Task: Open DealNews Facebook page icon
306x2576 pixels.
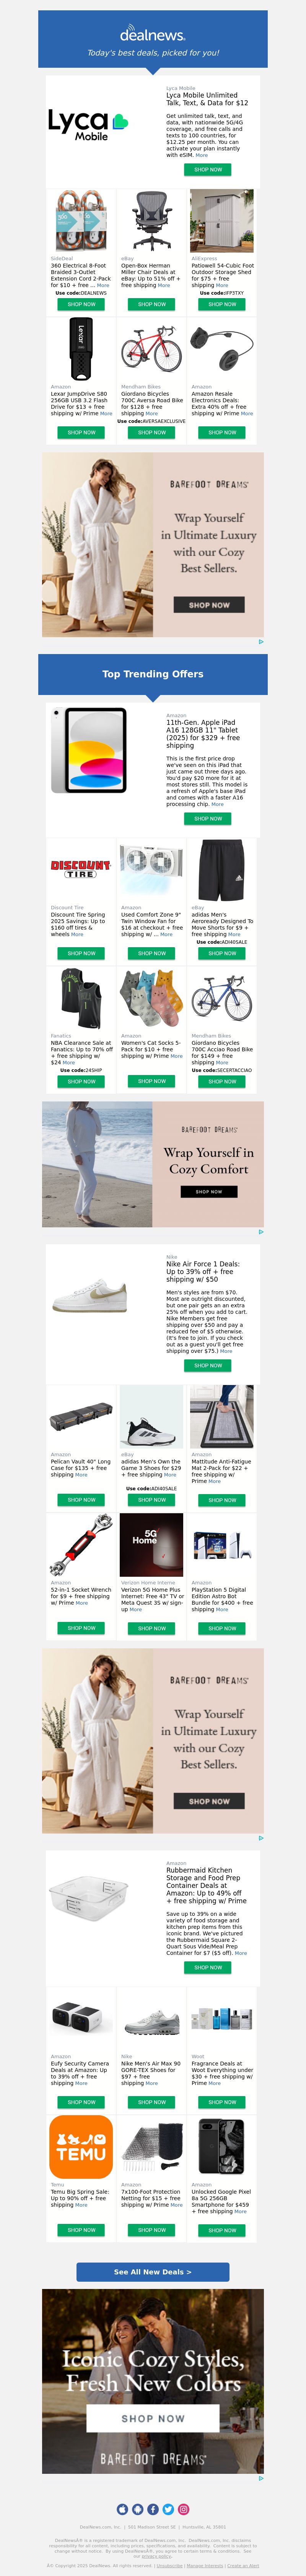Action: pyautogui.click(x=153, y=2509)
